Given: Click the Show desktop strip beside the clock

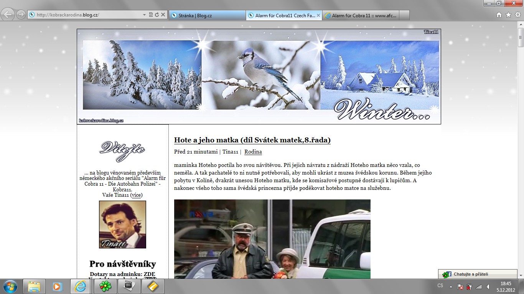Looking at the screenshot, I should [x=521, y=286].
